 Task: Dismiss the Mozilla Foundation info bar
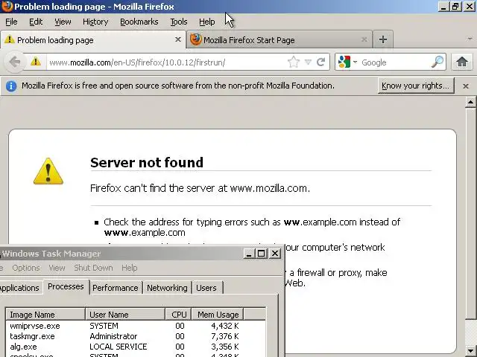point(465,86)
